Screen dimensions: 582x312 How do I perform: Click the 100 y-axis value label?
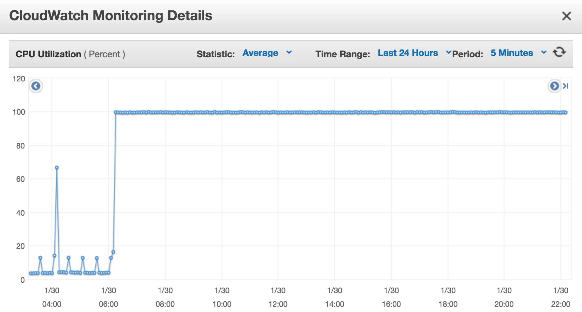pyautogui.click(x=19, y=112)
